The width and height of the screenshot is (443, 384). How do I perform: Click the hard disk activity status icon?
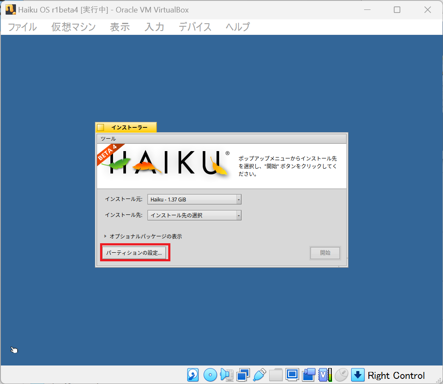click(x=193, y=375)
